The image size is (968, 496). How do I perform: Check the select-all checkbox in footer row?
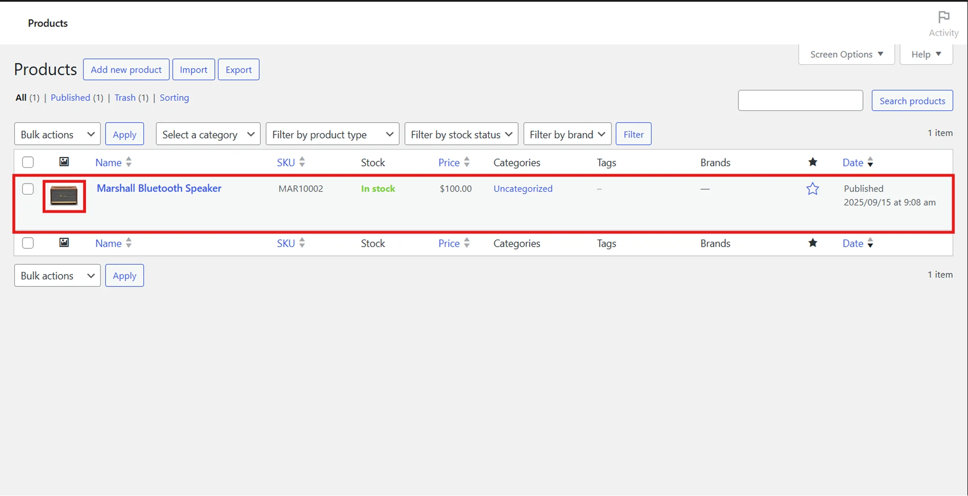pos(28,243)
